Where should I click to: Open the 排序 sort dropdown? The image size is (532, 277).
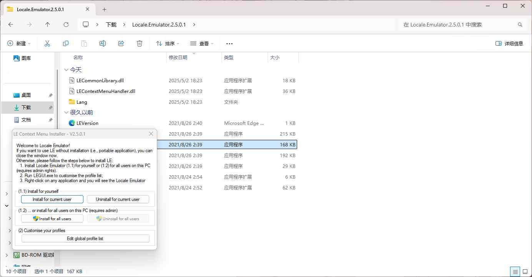(x=168, y=43)
